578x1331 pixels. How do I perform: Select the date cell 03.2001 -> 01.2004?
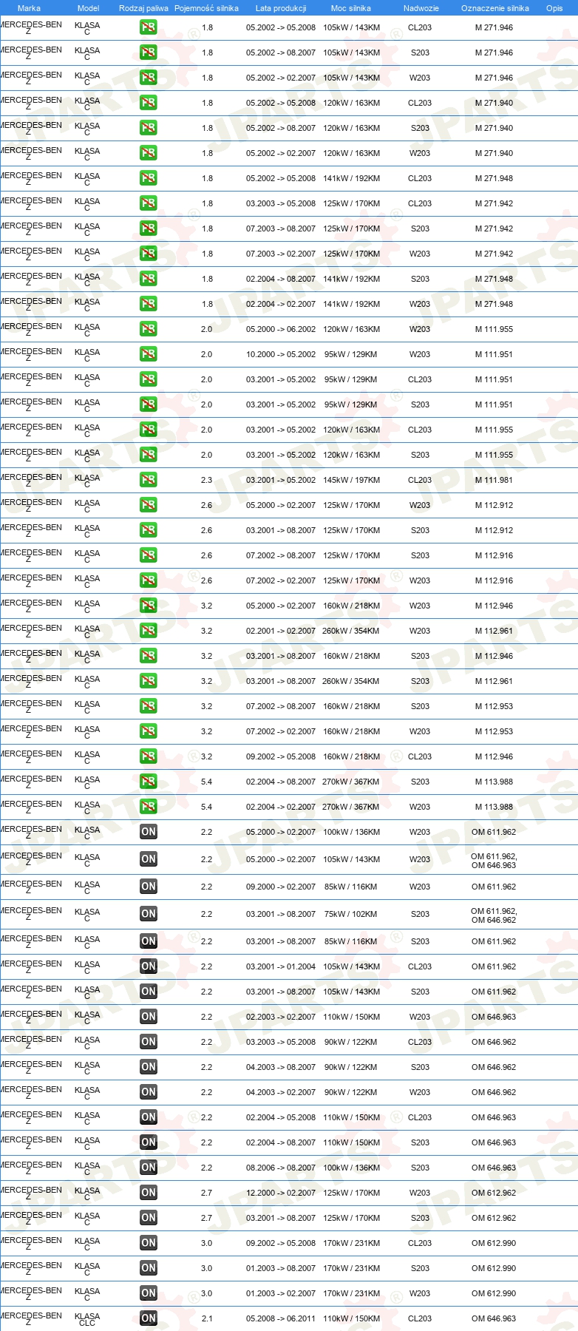[x=281, y=966]
